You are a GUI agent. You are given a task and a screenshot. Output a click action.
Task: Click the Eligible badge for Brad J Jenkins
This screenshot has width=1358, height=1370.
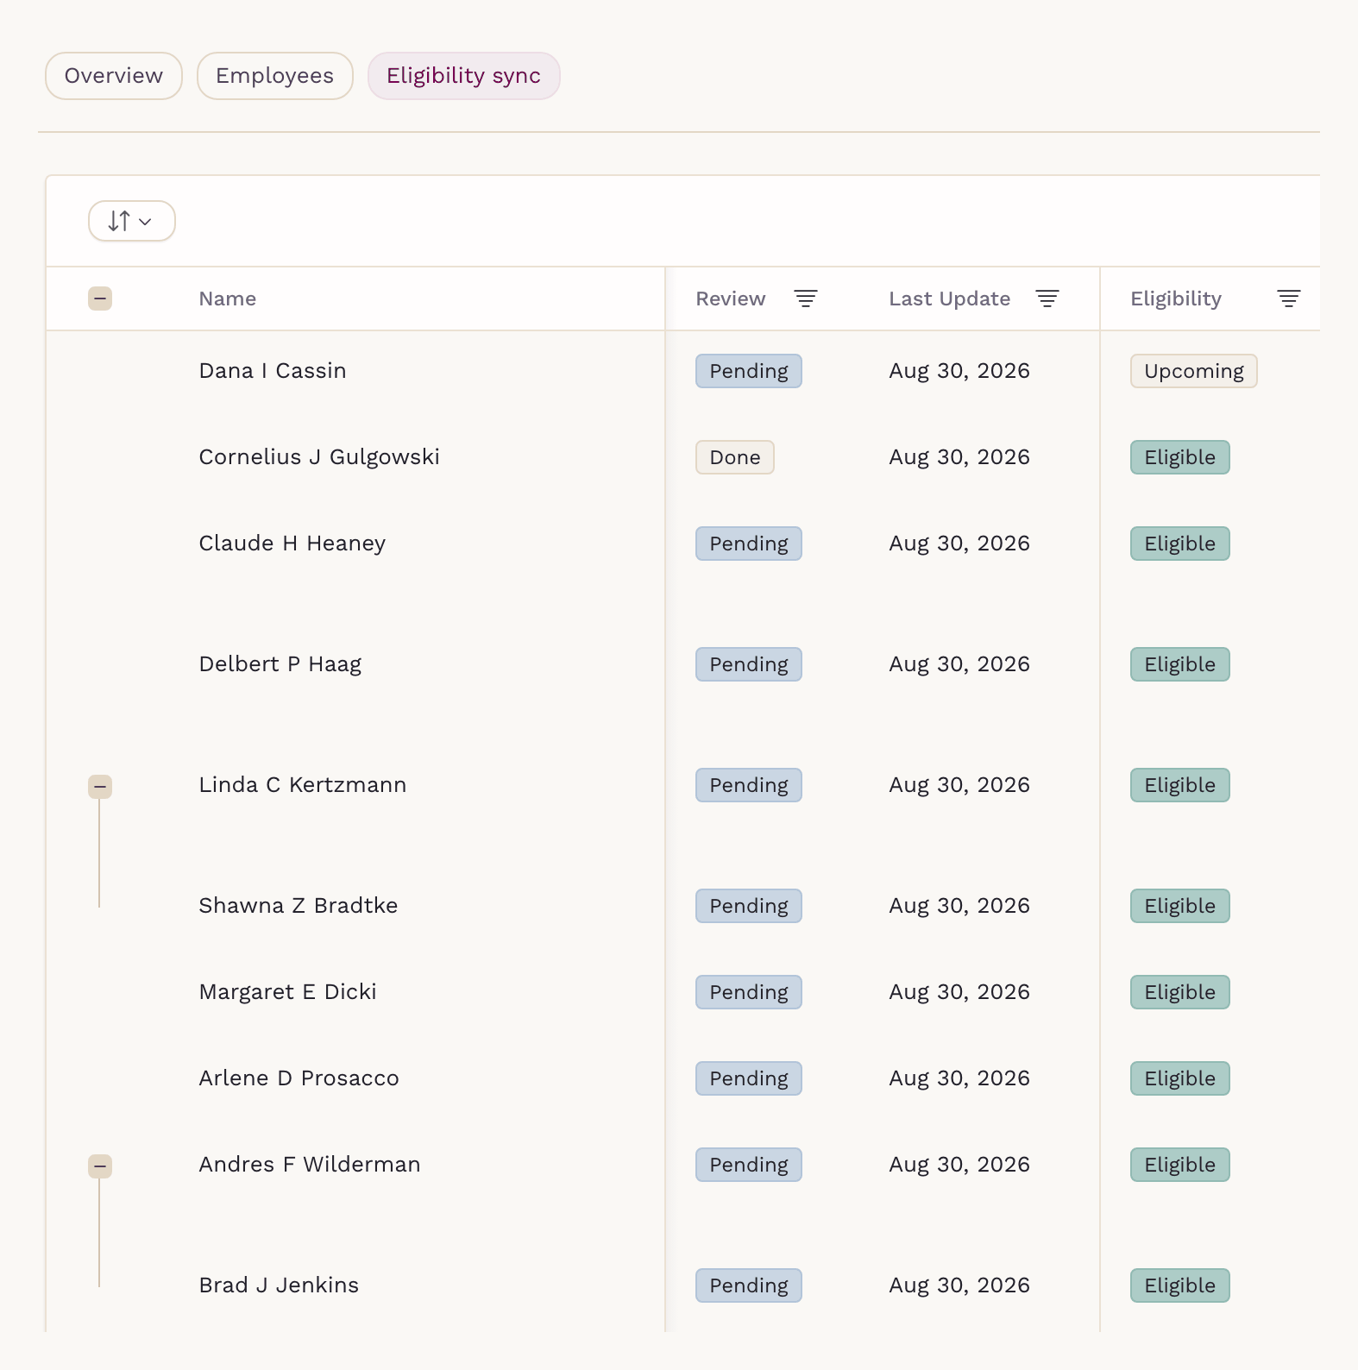pos(1180,1285)
